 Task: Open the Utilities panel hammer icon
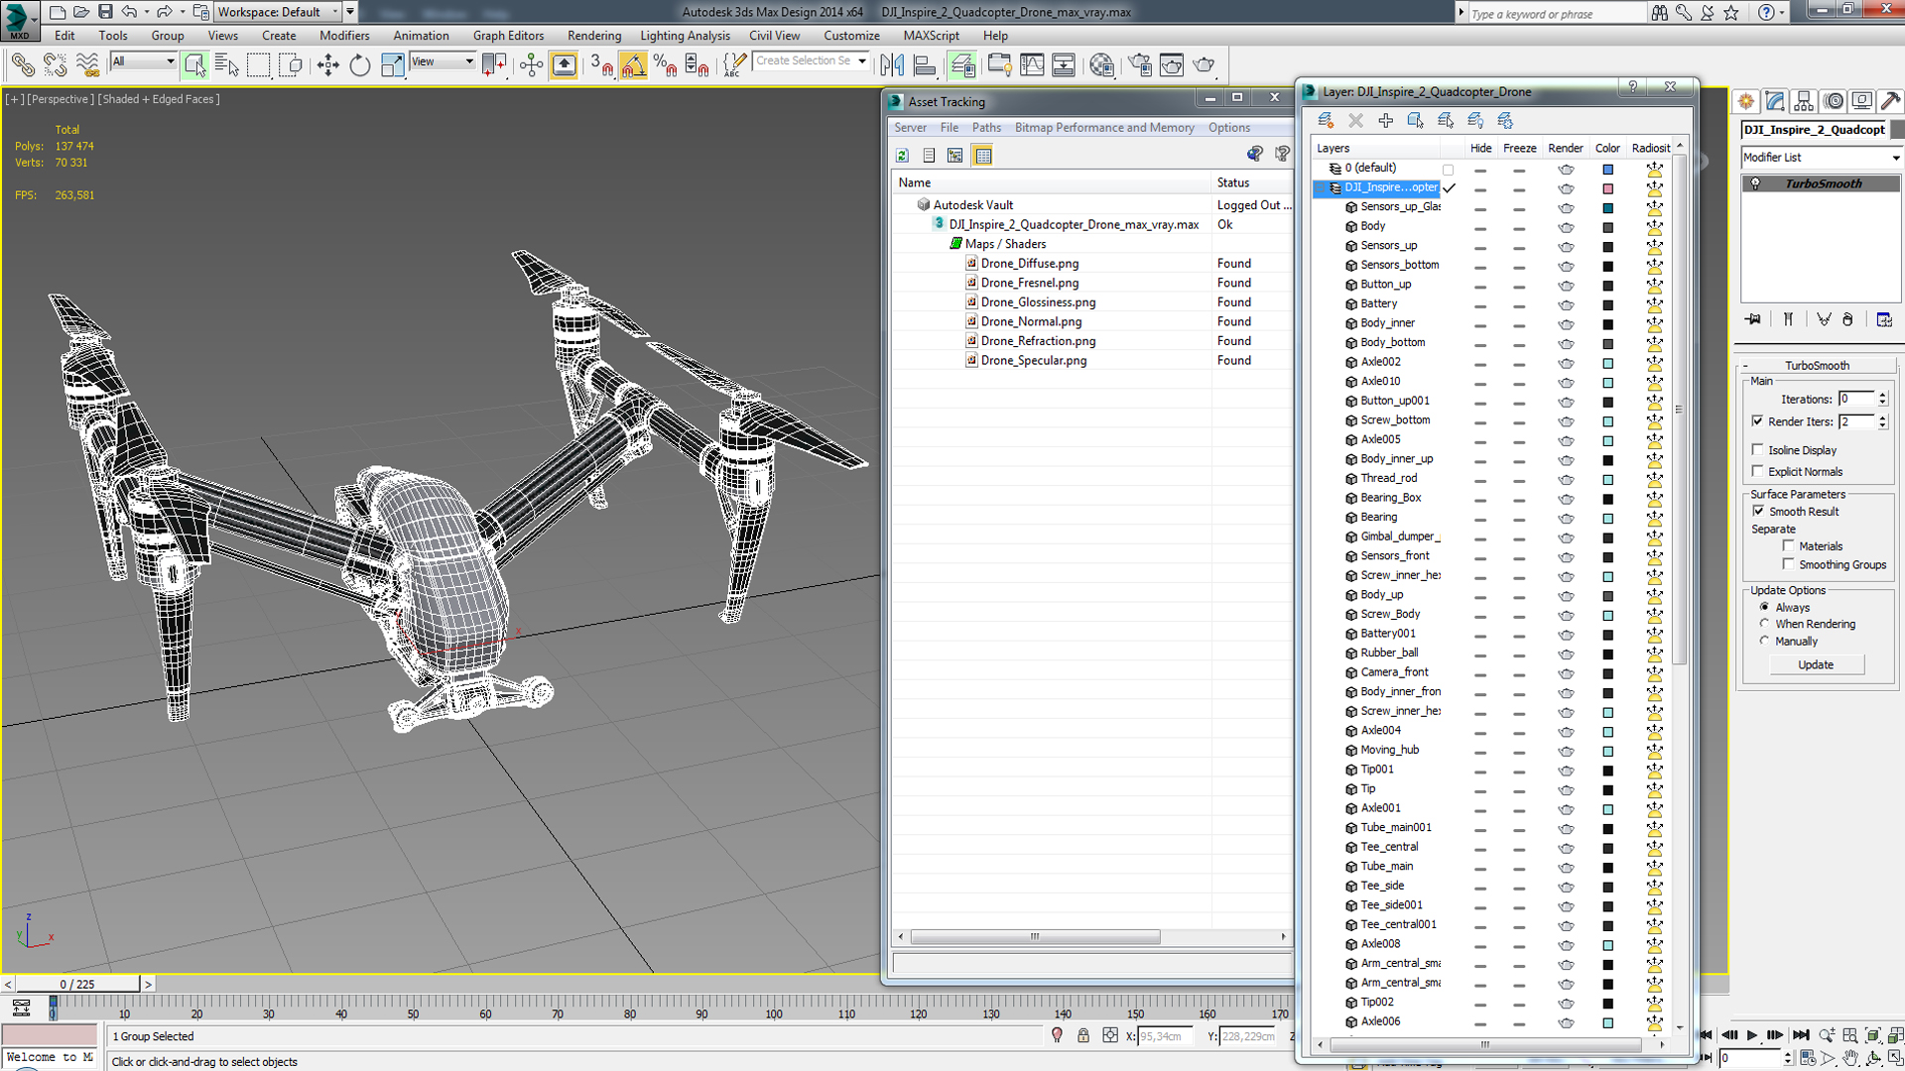1891,101
